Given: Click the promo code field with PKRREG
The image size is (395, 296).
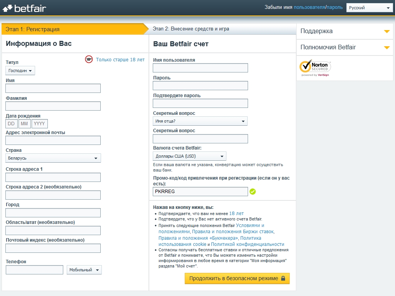Looking at the screenshot, I should (200, 192).
